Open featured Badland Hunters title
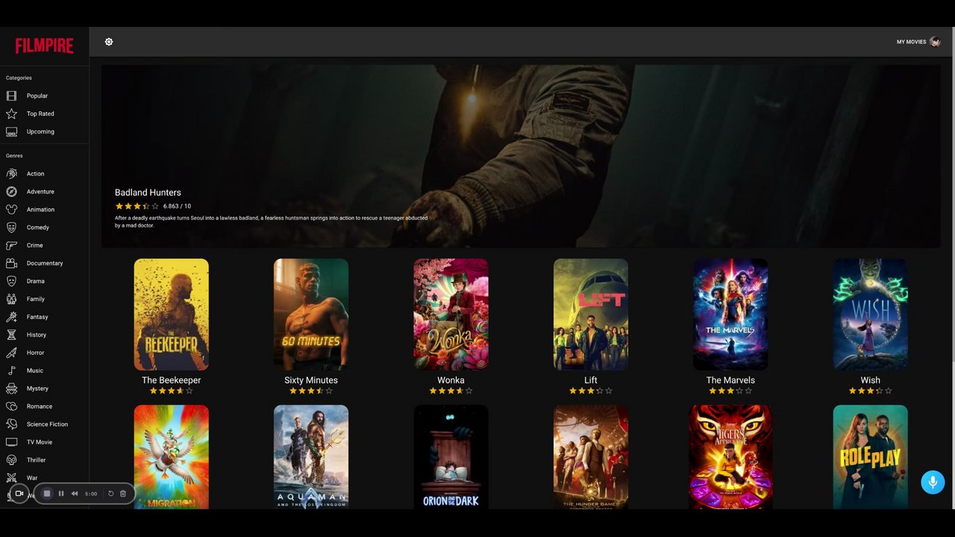955x537 pixels. [148, 192]
